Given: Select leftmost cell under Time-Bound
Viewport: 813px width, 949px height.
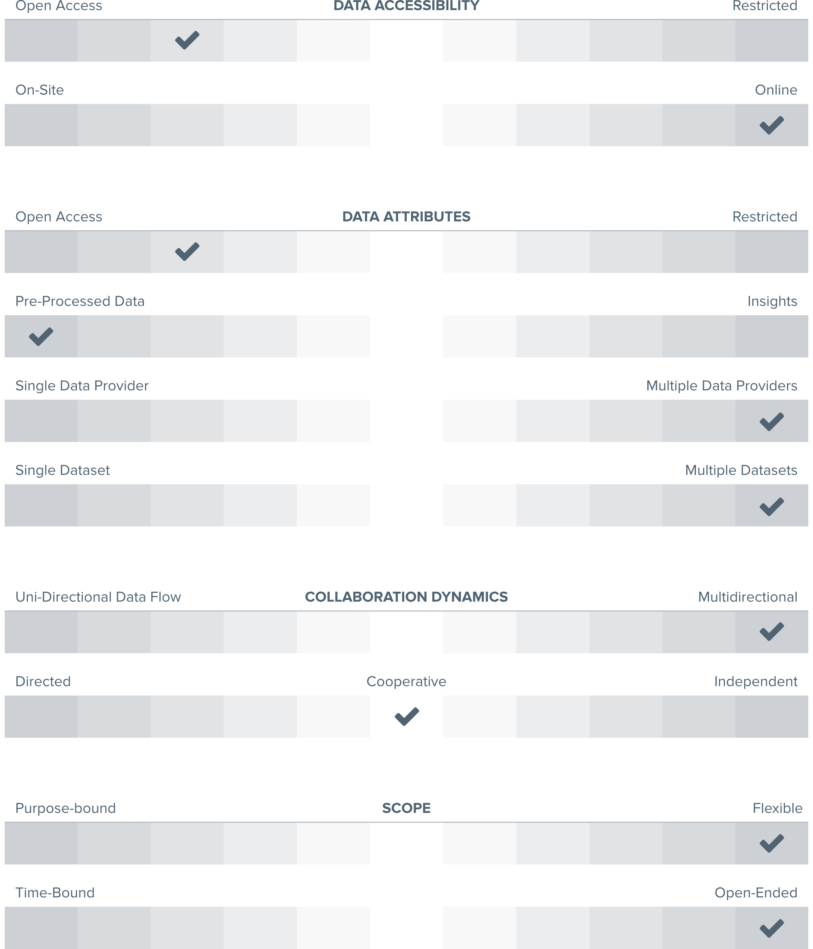Looking at the screenshot, I should pyautogui.click(x=41, y=928).
